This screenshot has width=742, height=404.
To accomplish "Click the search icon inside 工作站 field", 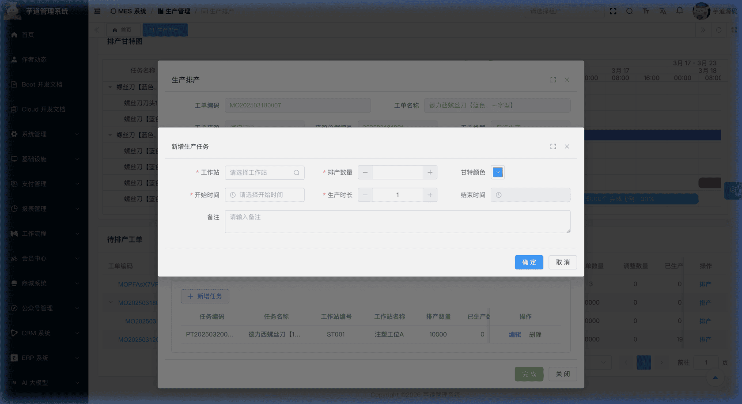I will (296, 173).
